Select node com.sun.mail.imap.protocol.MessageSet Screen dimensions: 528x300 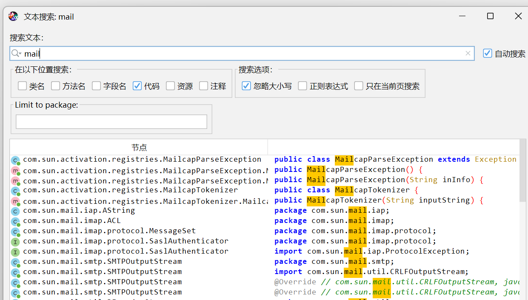(109, 231)
